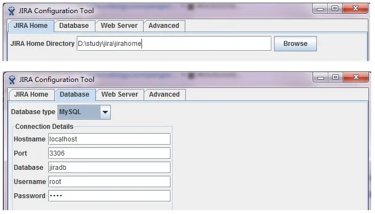
Task: Minimize the lower JIRA Configuration Tool window
Action: click(321, 78)
